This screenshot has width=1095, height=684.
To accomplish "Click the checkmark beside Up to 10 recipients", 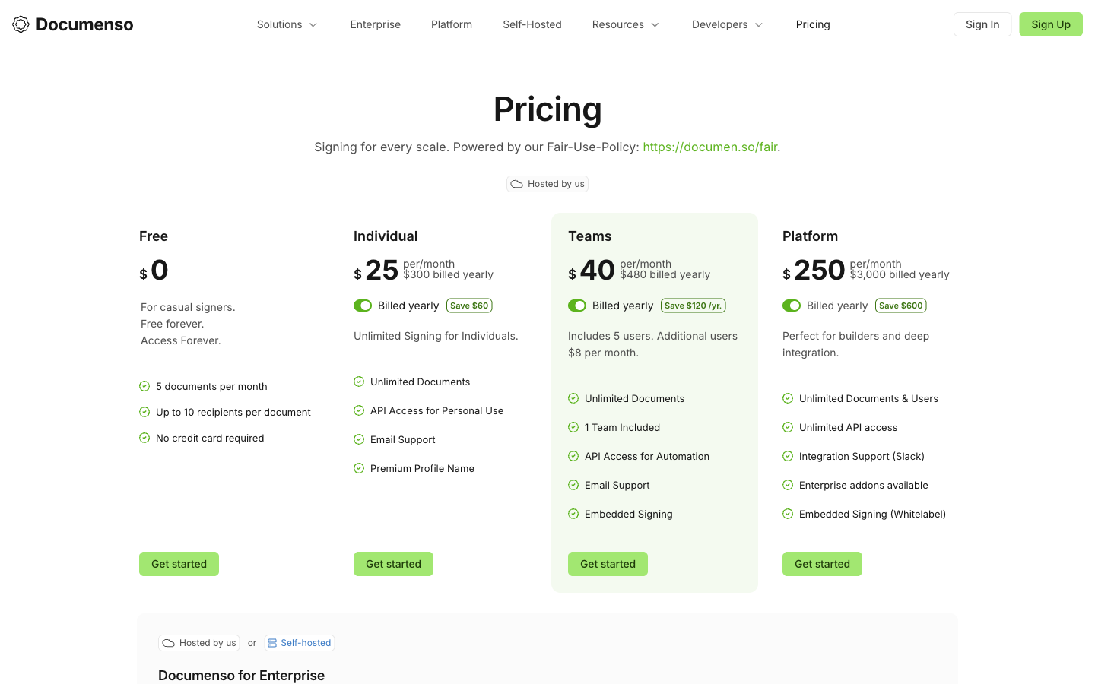I will click(144, 412).
